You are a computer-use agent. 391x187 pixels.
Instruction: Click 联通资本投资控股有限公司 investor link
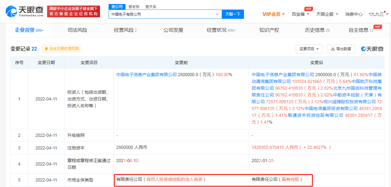[315, 115]
